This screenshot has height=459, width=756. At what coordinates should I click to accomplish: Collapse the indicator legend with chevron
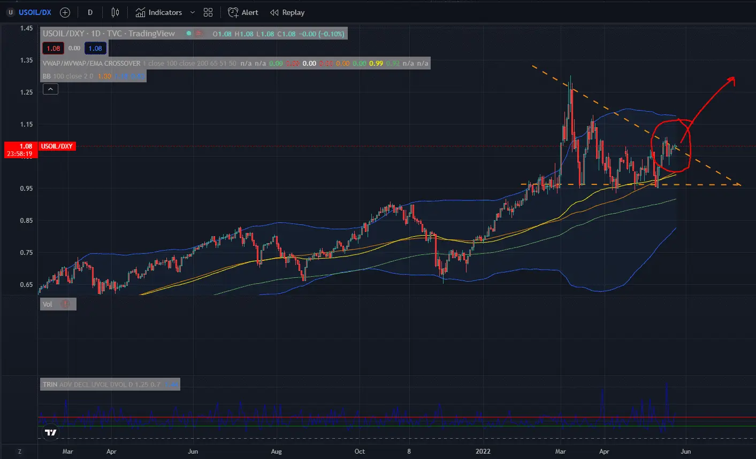[50, 89]
